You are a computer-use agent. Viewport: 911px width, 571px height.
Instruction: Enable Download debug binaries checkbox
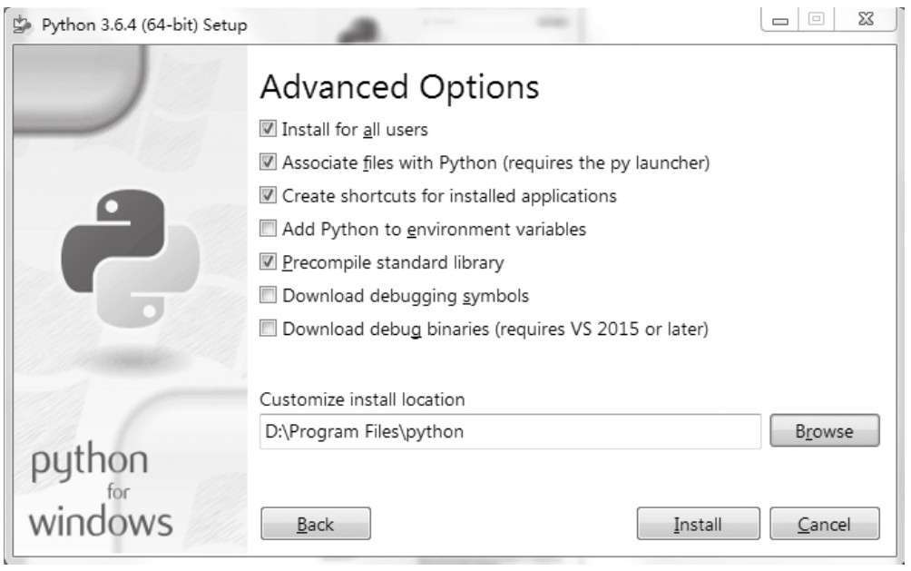coord(268,329)
